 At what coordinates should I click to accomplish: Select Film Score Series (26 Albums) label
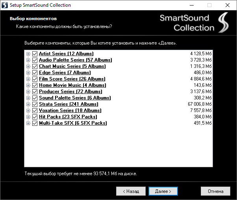pos(72,79)
